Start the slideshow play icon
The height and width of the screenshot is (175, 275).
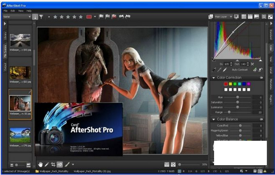pyautogui.click(x=236, y=17)
